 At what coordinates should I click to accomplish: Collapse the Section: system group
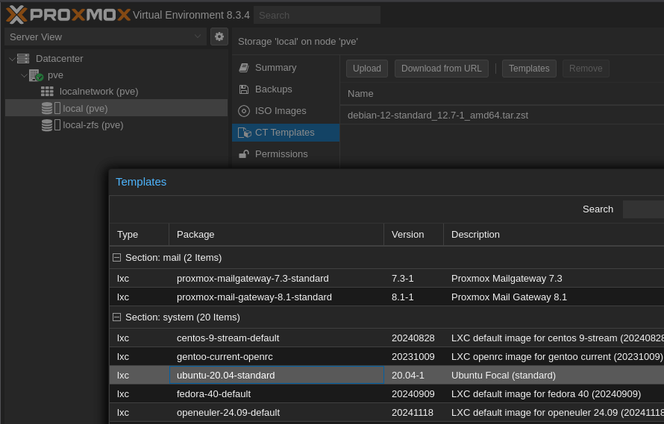coord(117,317)
